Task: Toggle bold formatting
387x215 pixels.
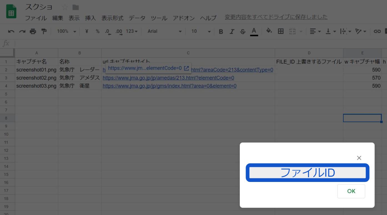Action: 221,31
